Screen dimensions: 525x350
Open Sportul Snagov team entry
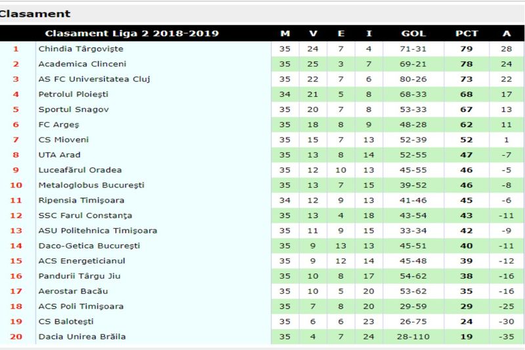73,109
